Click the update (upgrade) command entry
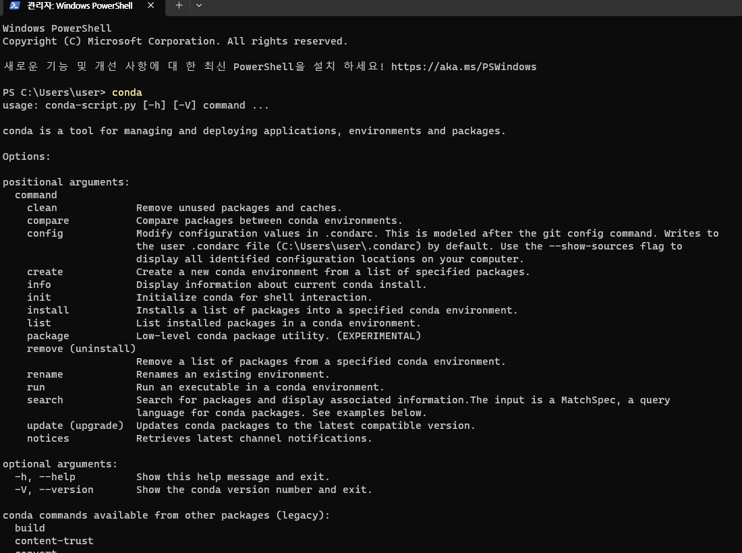Screen dimensions: 742x553 point(76,426)
